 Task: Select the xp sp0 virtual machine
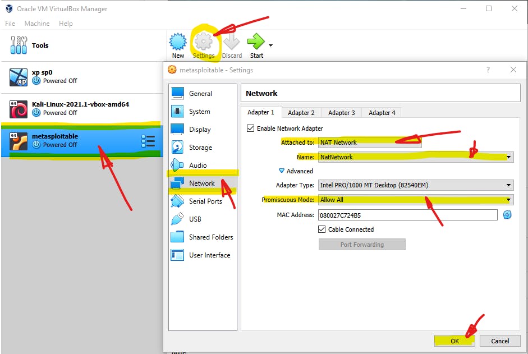(82, 77)
